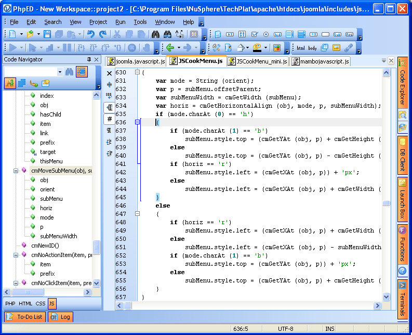Open the Log panel
This screenshot has height=335, width=412.
point(60,317)
